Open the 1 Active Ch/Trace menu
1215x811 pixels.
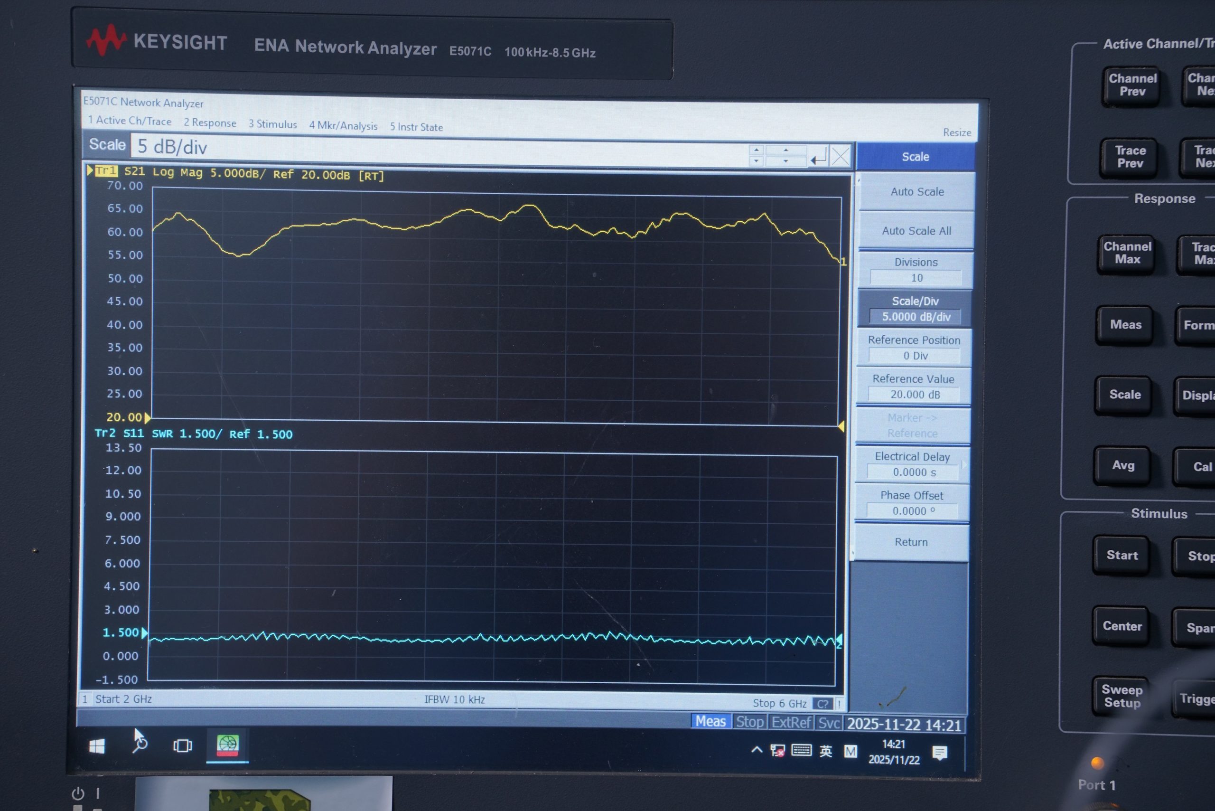[129, 121]
